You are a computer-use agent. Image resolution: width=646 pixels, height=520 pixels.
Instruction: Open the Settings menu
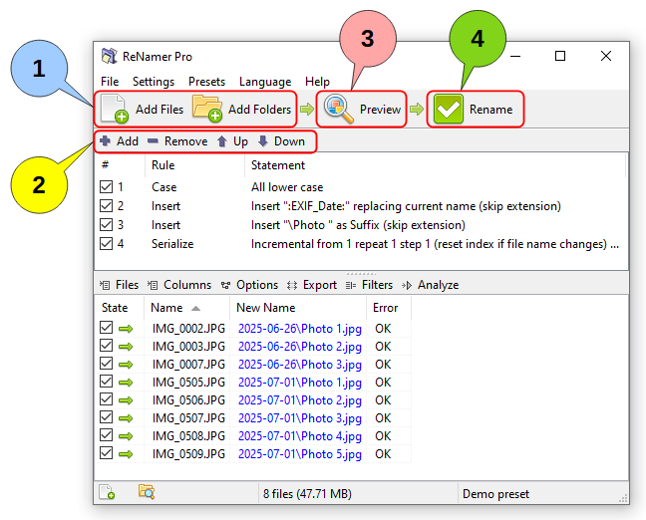point(154,82)
